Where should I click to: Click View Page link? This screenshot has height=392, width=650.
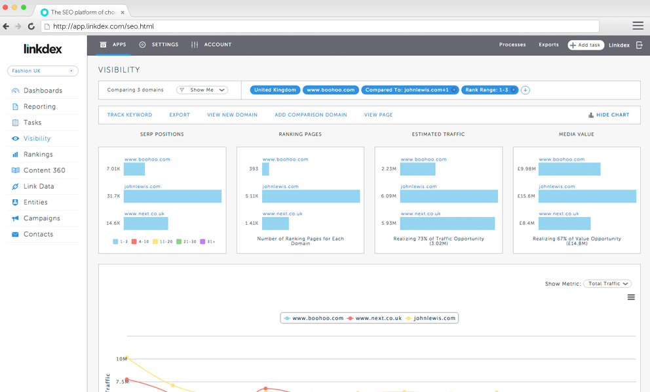(x=379, y=115)
